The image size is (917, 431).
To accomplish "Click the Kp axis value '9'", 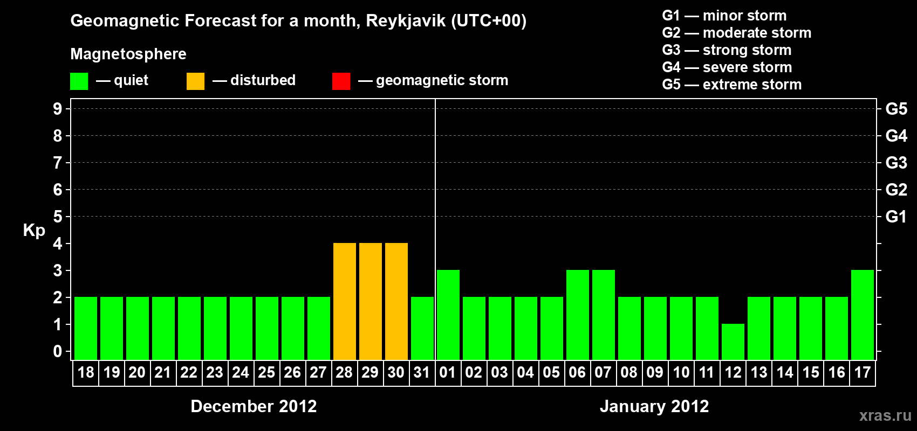I will click(58, 109).
